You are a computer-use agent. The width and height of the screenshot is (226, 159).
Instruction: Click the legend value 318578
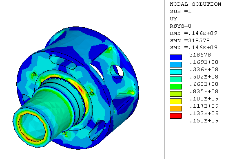(200, 55)
